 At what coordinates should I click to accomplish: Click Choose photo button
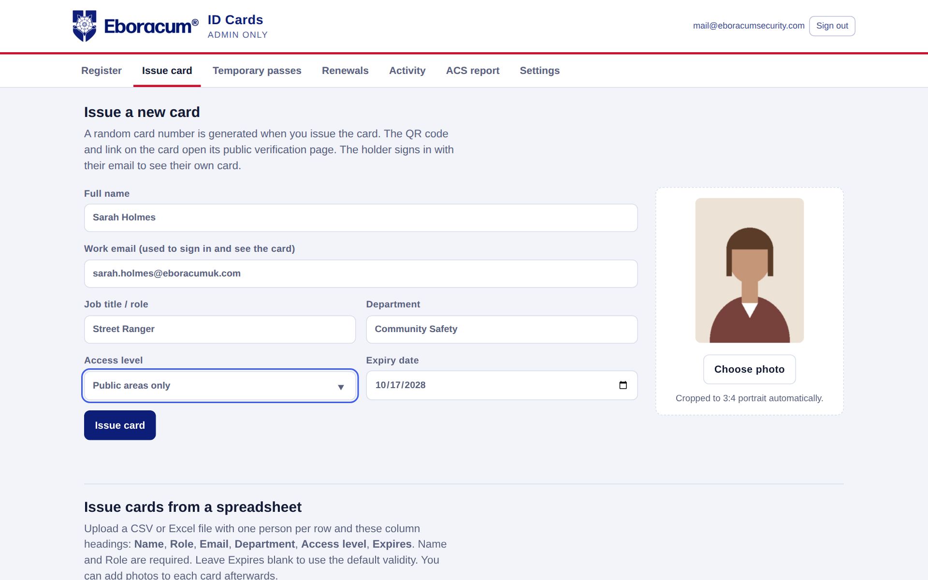(749, 369)
